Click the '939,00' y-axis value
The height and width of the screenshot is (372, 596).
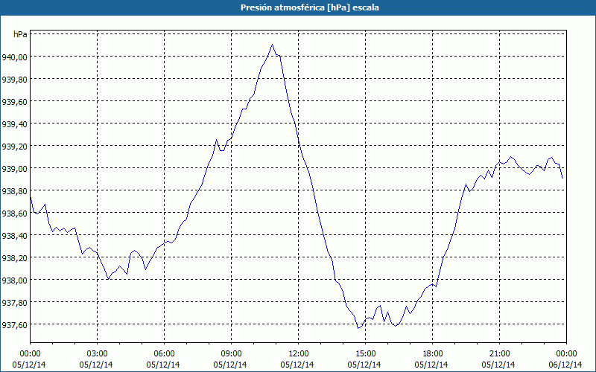(x=14, y=169)
